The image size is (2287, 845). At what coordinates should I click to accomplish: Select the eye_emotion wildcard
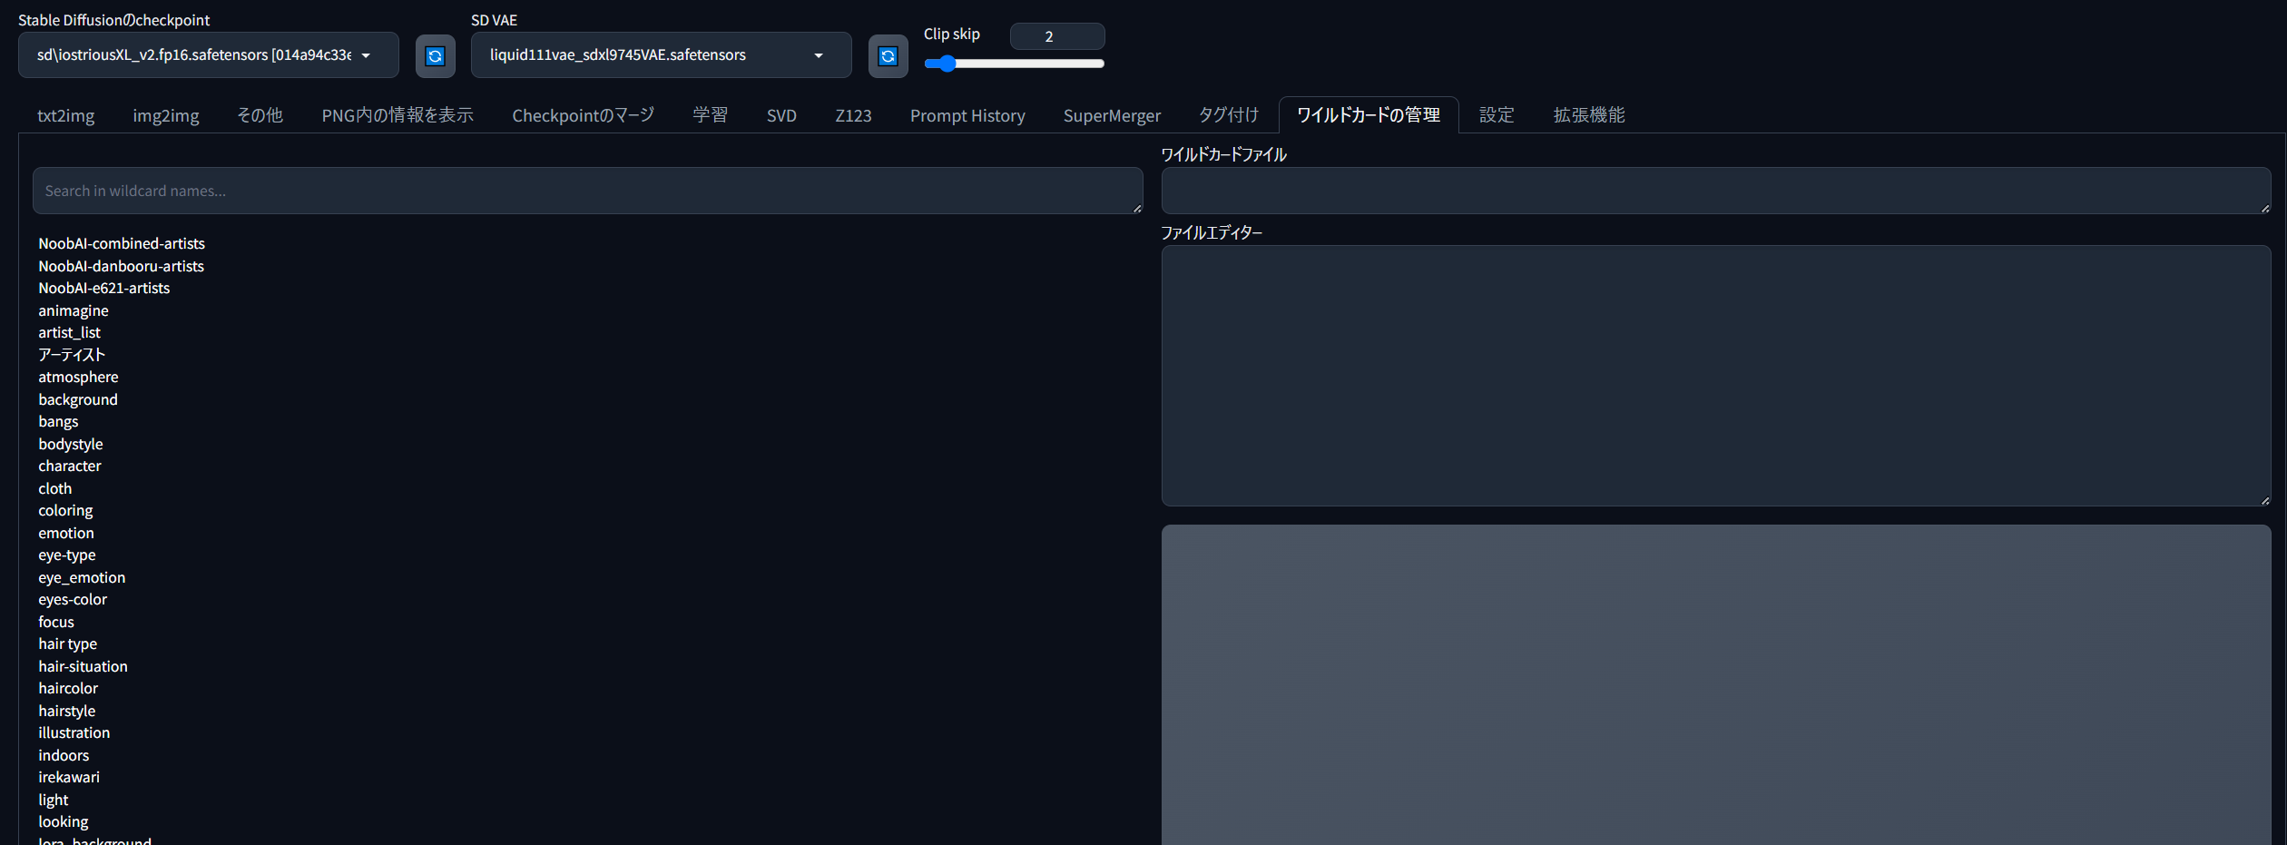click(82, 577)
